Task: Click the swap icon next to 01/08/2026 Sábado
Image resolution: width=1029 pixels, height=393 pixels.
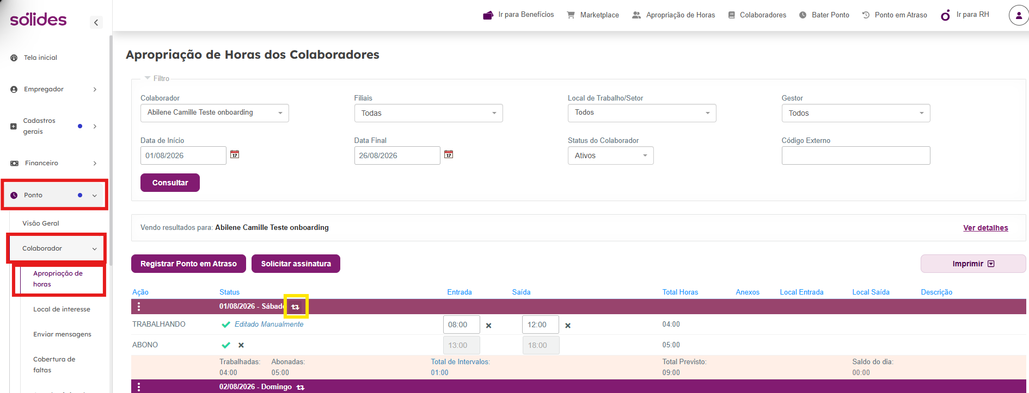Action: coord(296,307)
